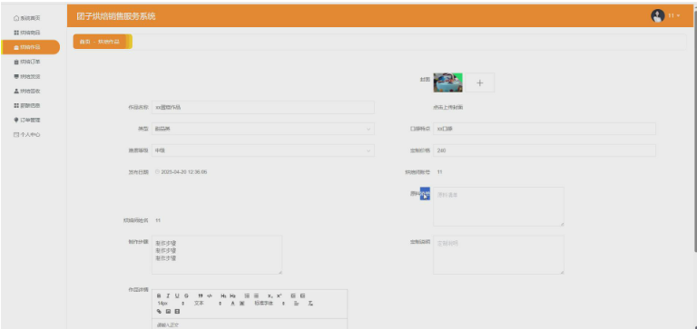The width and height of the screenshot is (697, 329).
Task: Click the cake cover image thumbnail
Action: point(447,82)
